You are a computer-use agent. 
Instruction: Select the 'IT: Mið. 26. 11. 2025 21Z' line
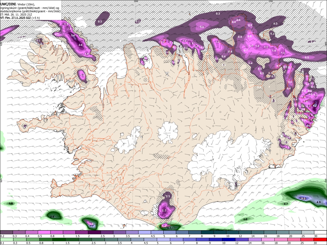[x=16, y=15]
